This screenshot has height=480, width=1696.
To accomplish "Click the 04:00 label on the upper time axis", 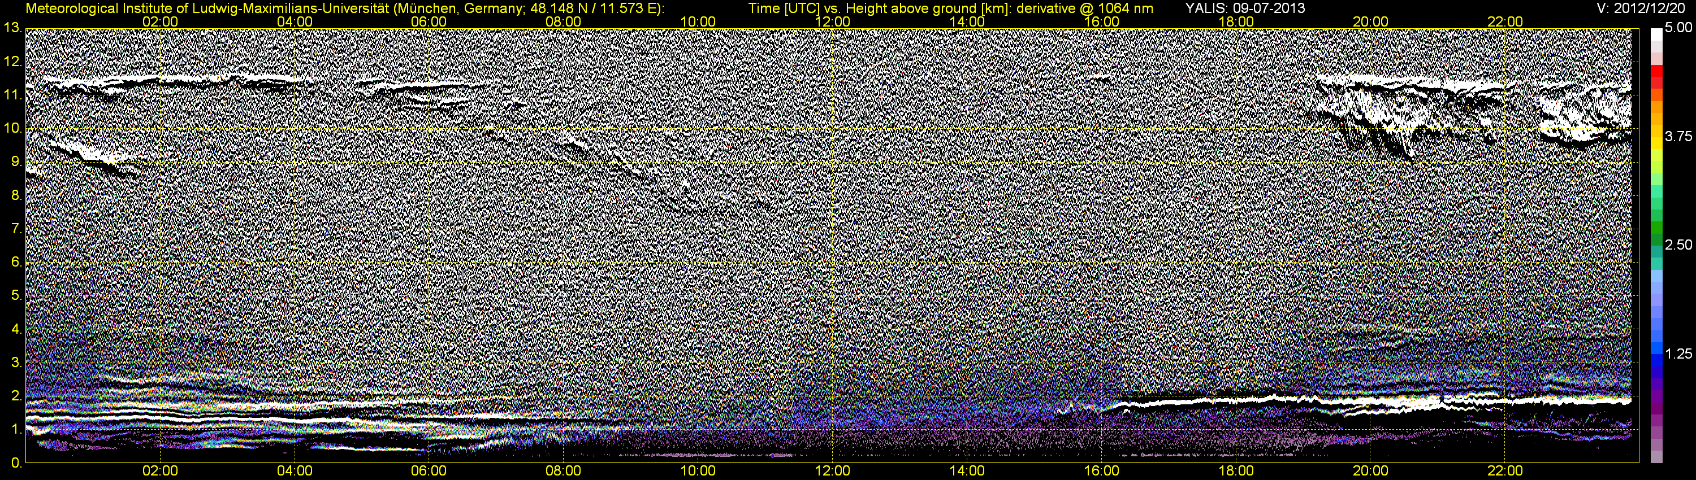I will [x=295, y=21].
